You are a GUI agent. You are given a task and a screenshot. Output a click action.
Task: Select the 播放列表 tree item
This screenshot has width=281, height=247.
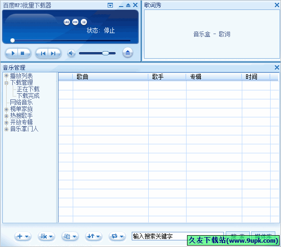[x=22, y=76]
